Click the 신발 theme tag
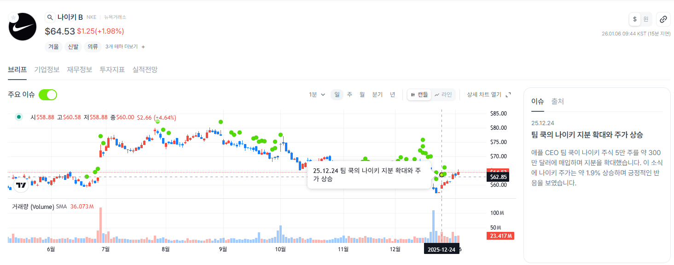674x265 pixels. [73, 47]
